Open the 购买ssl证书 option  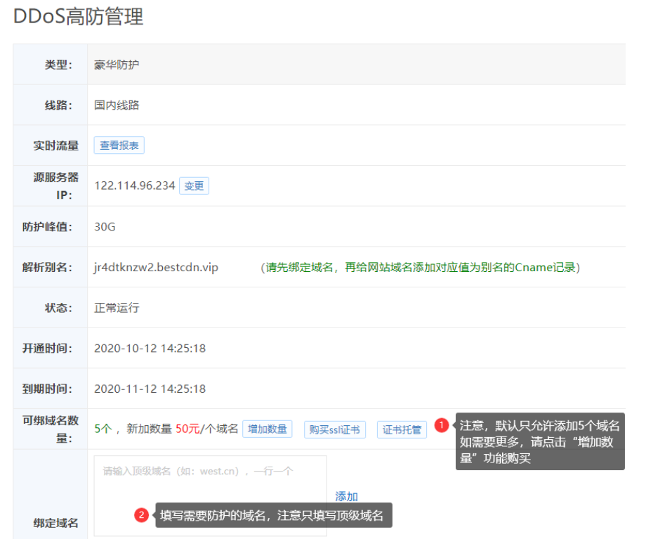pos(335,429)
